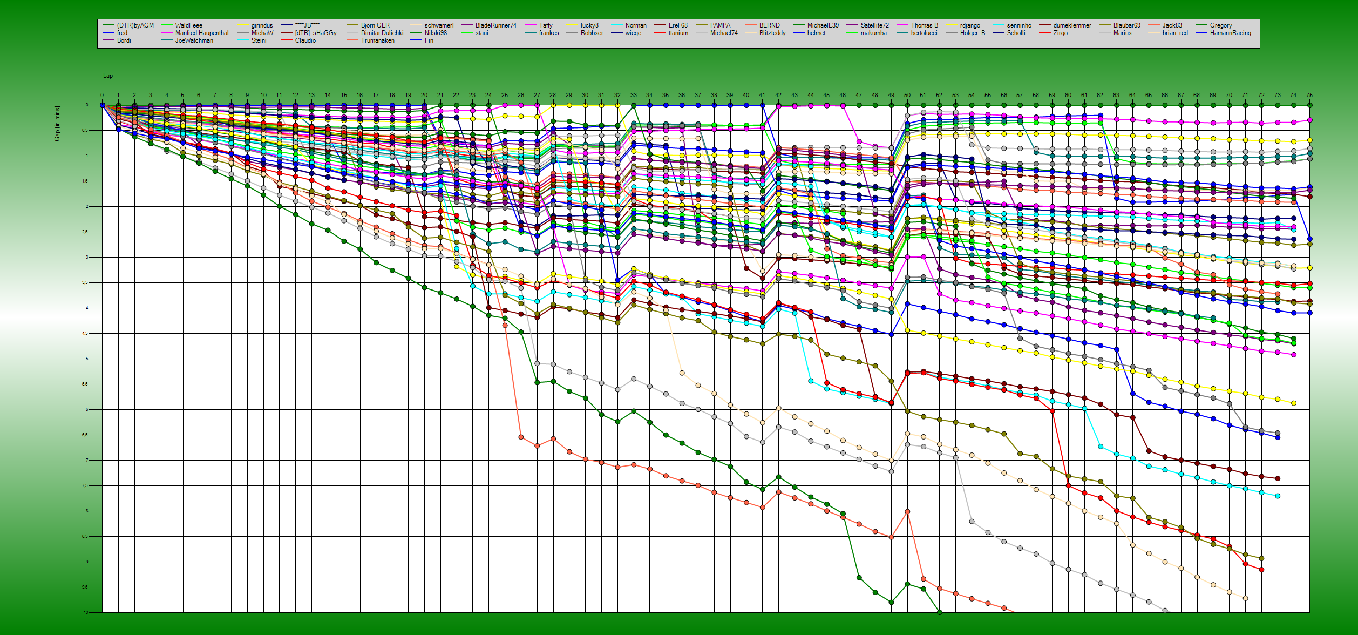Click brian_red in the legend
Viewport: 1358px width, 635px height.
point(1175,33)
